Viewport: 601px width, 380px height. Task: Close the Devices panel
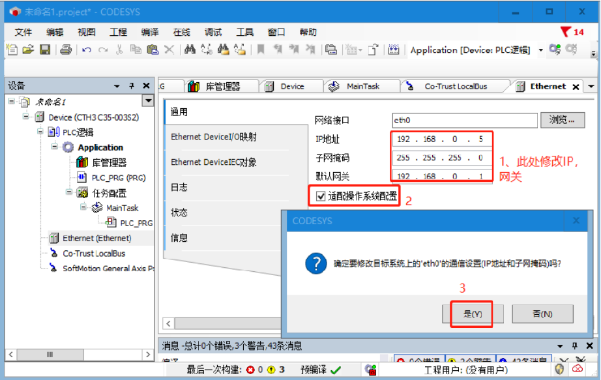point(146,86)
